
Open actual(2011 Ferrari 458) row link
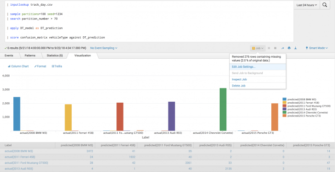pyautogui.click(x=20, y=157)
